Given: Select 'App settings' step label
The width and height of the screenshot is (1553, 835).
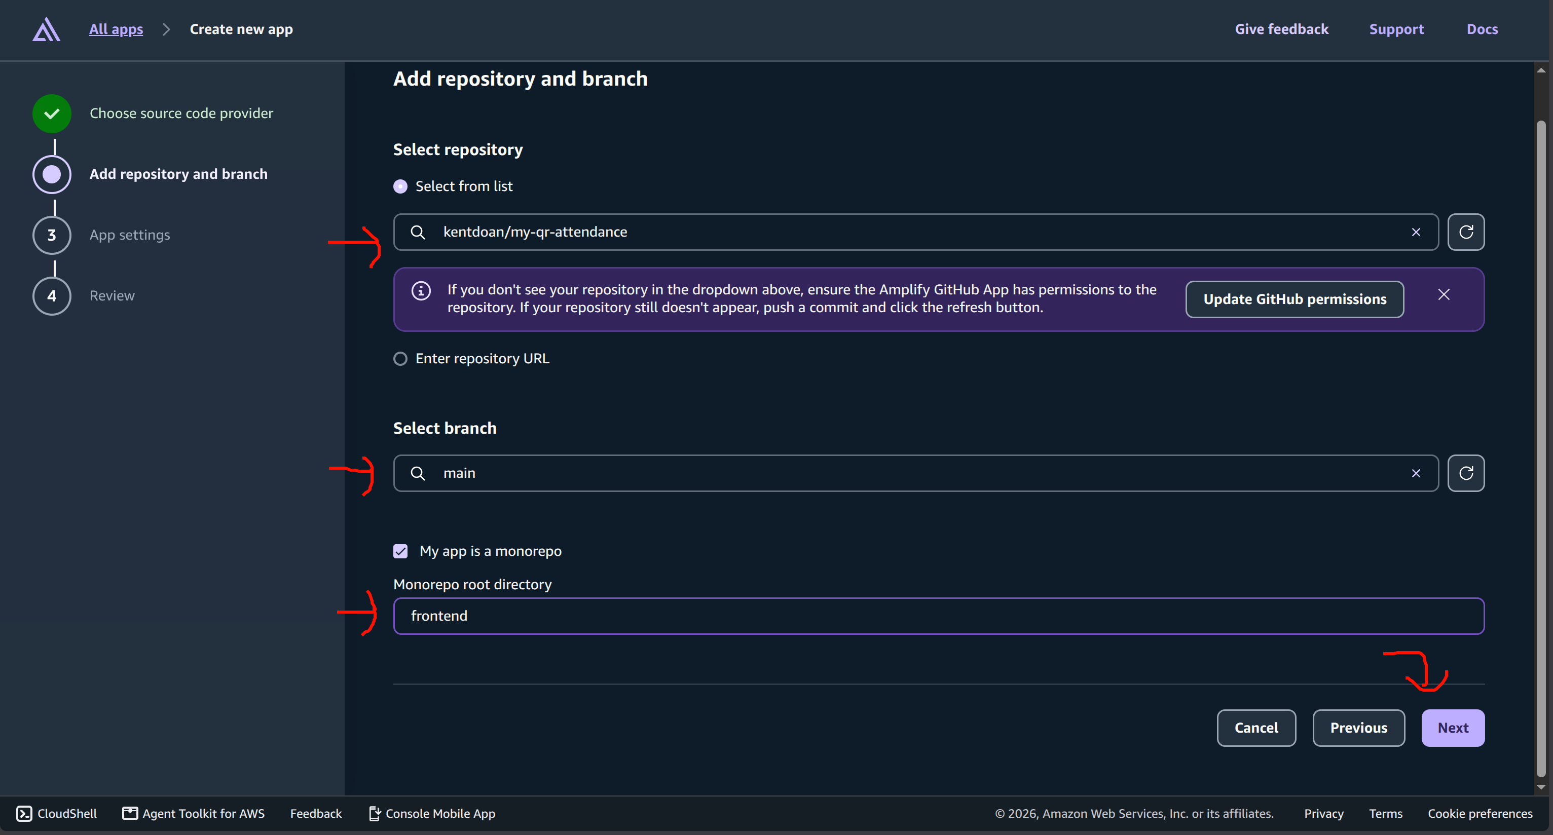Looking at the screenshot, I should (x=130, y=235).
